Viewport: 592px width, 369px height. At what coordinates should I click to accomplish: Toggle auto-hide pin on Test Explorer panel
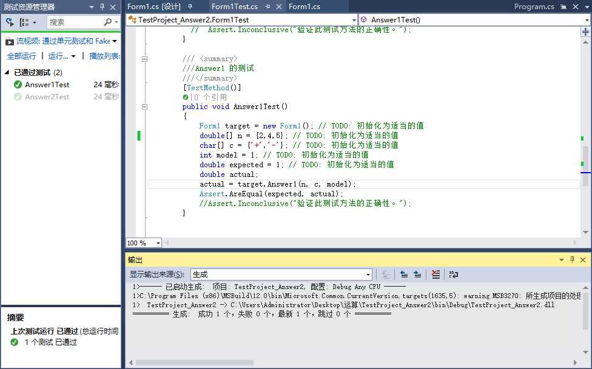(102, 7)
